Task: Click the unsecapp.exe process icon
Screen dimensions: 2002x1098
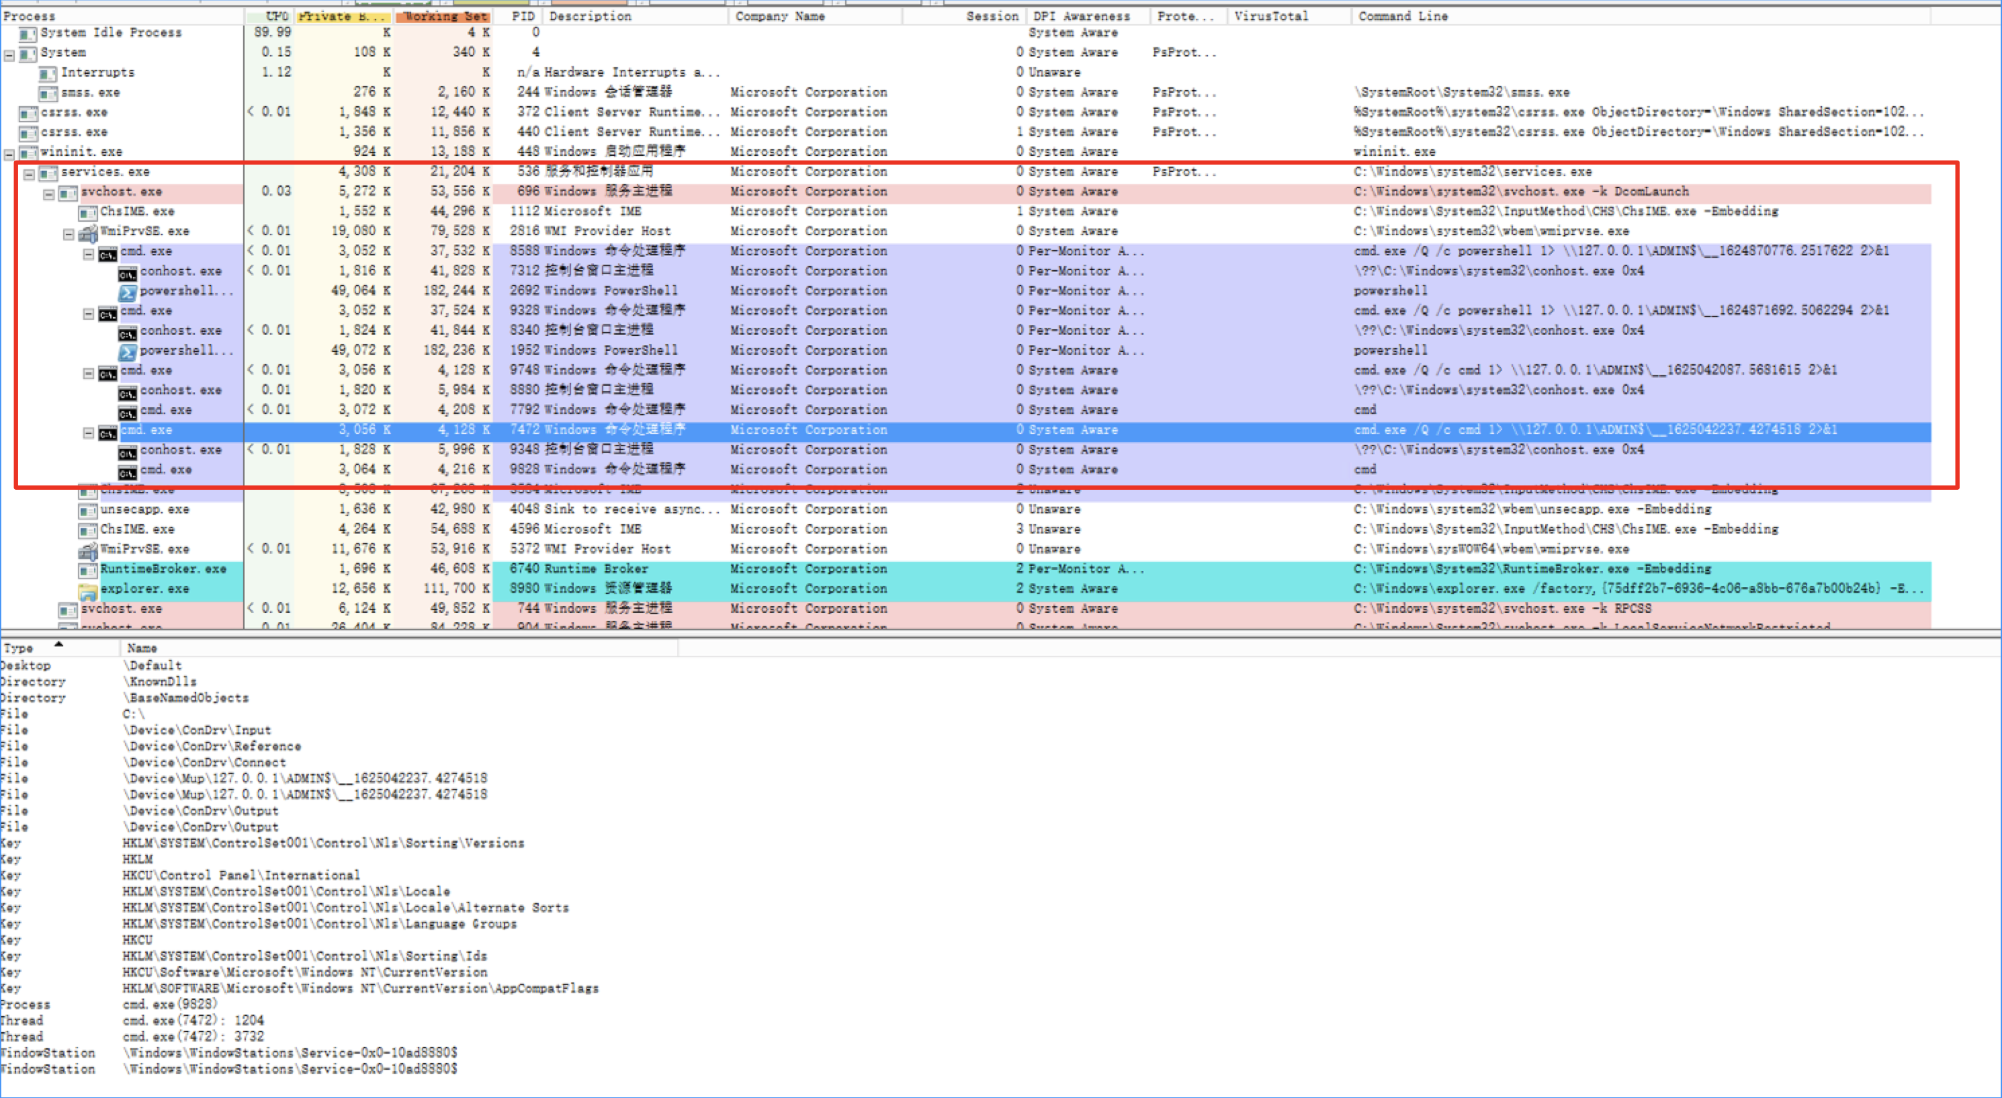Action: [x=88, y=511]
